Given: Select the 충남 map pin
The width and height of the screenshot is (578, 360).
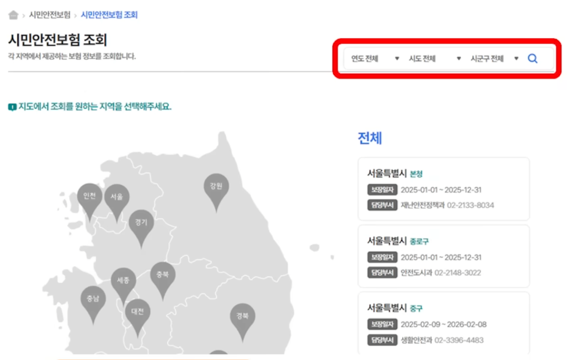Looking at the screenshot, I should (x=93, y=305).
